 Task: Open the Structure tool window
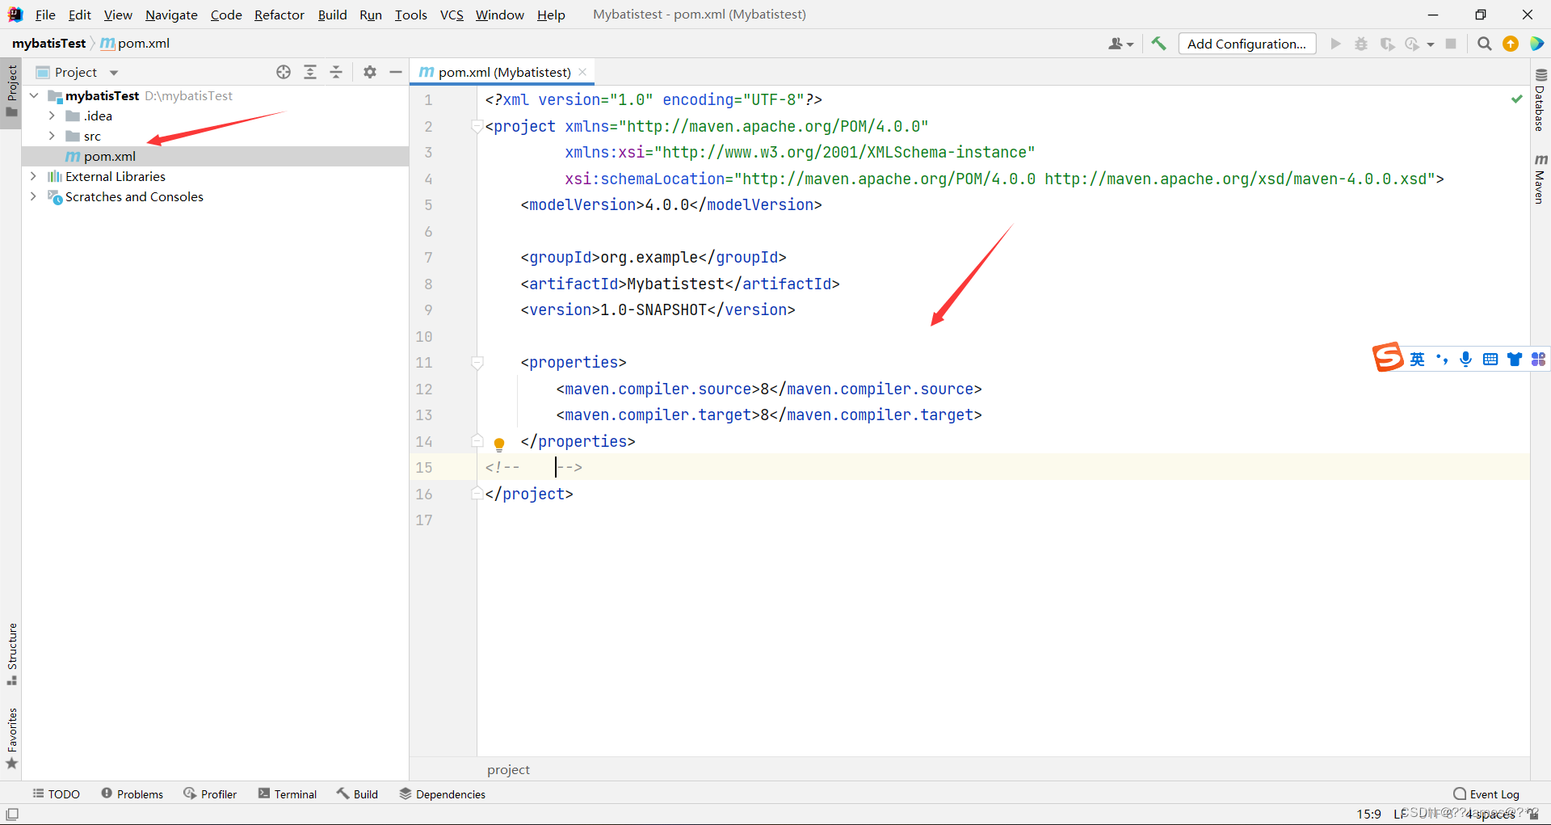pos(12,654)
